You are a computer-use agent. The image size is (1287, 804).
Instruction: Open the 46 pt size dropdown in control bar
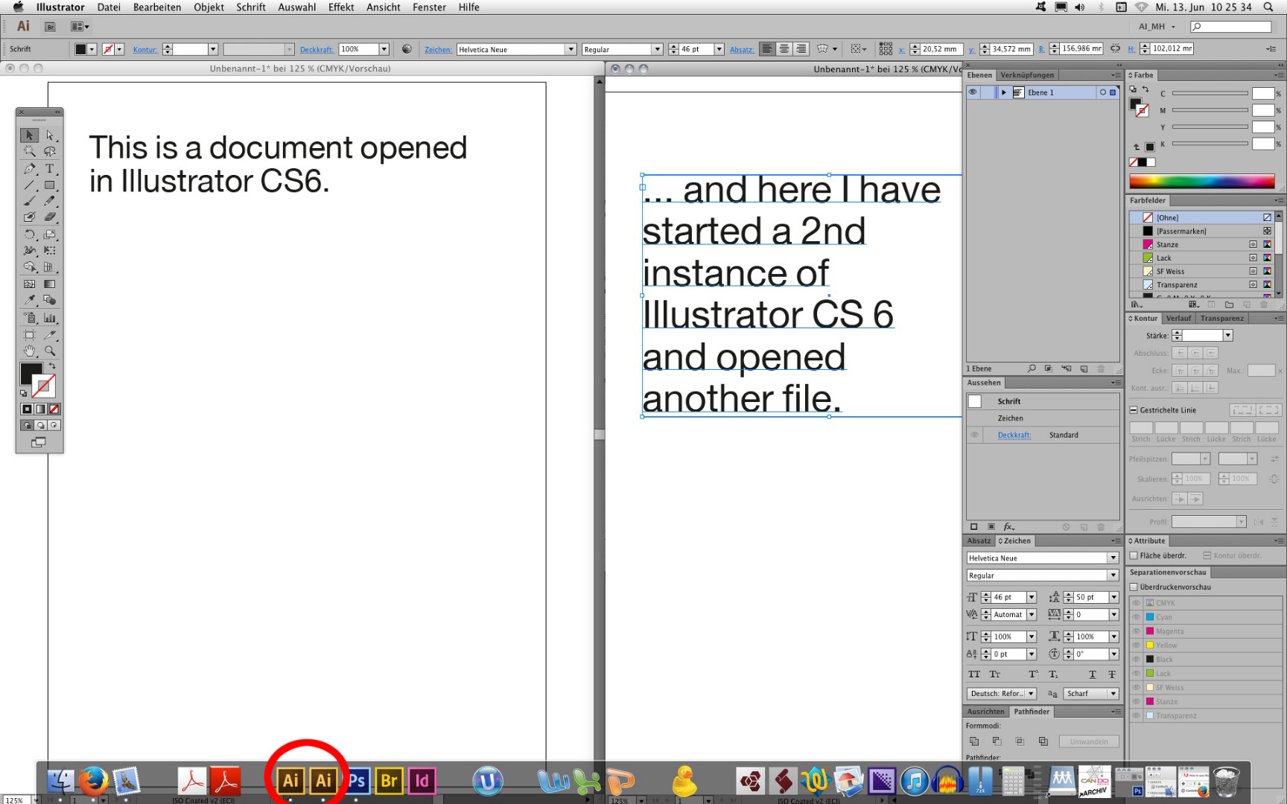(719, 49)
